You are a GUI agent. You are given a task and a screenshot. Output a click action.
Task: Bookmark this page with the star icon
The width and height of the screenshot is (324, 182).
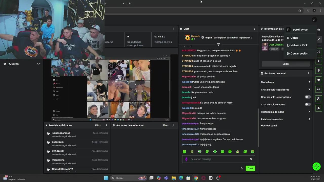click(x=300, y=11)
